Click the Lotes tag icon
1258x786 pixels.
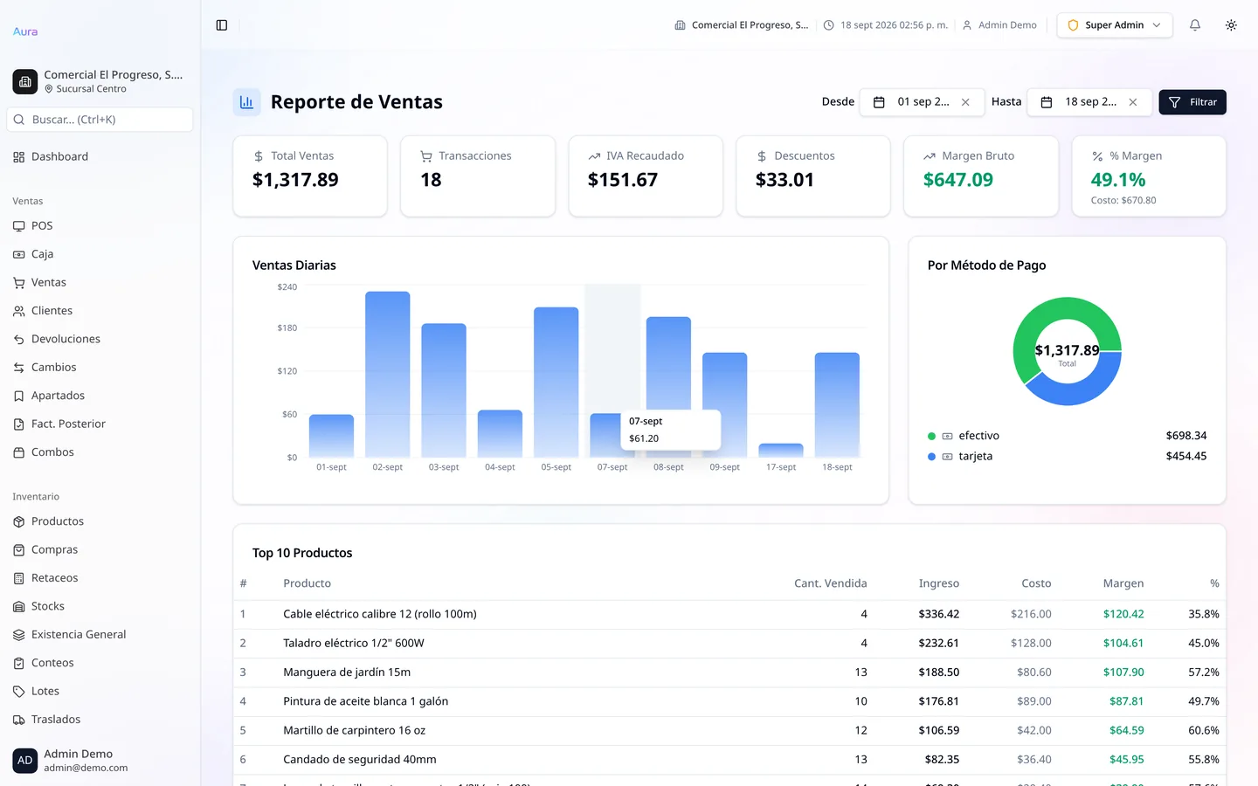coord(19,692)
